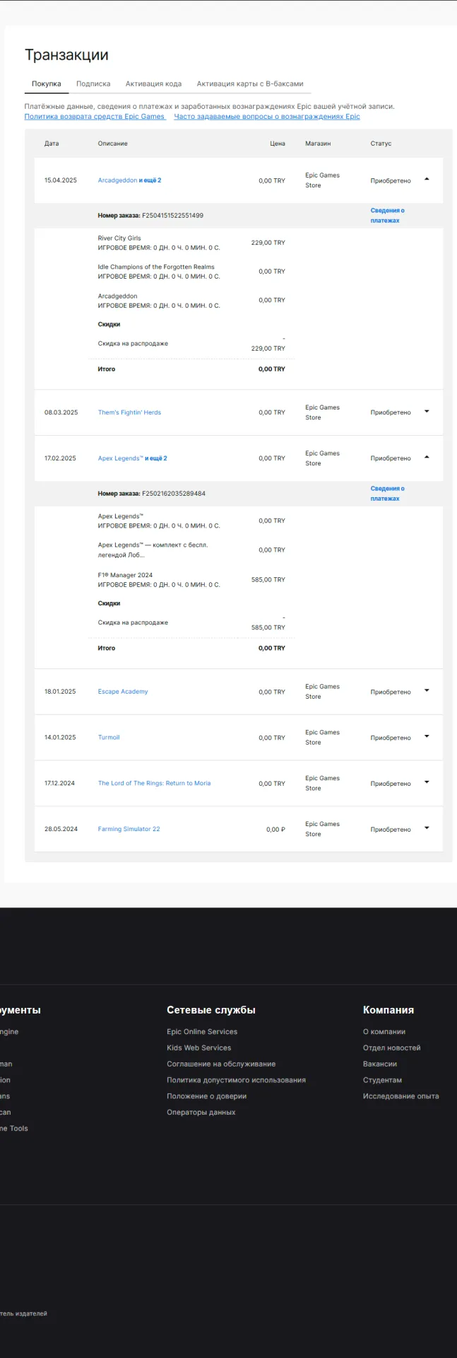
Task: Click the 585,00 TRY F1 Manager price
Action: click(268, 580)
